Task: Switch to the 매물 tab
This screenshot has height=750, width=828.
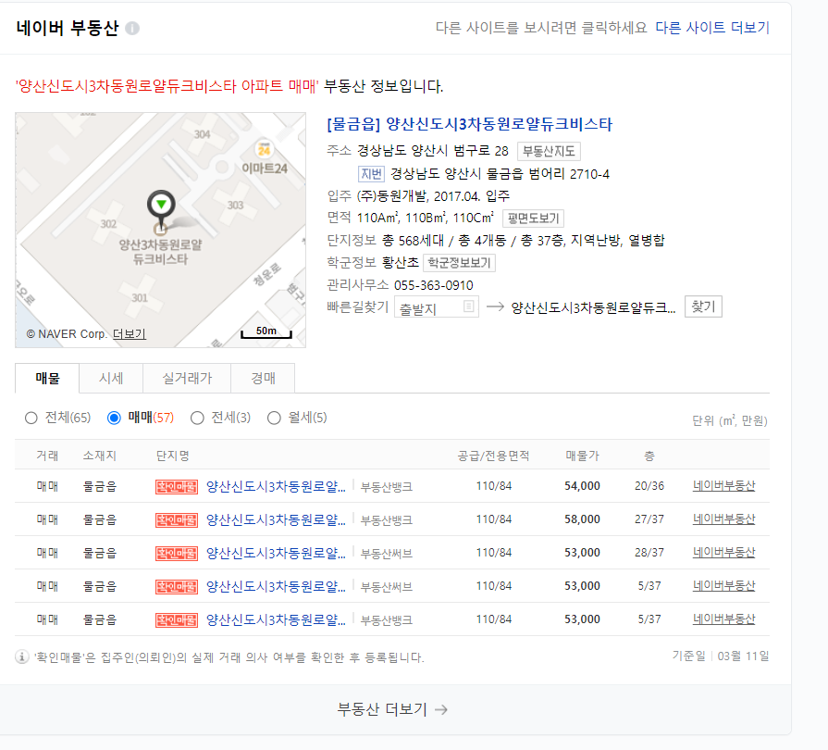Action: point(47,379)
